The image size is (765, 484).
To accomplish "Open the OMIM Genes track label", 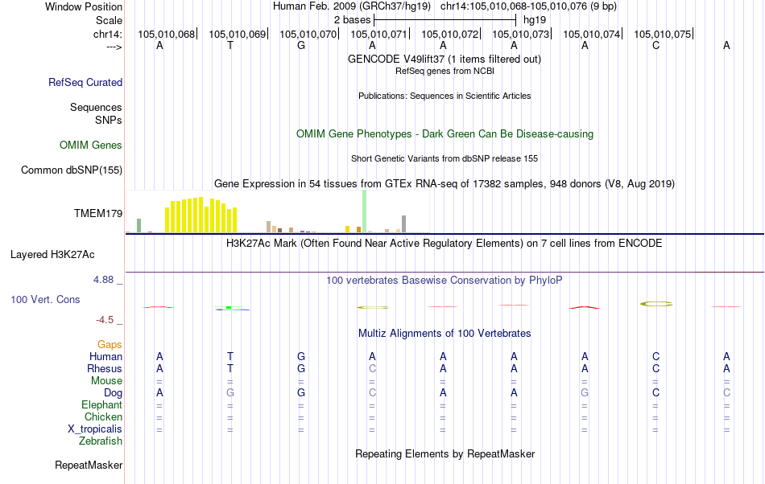I will coord(91,145).
